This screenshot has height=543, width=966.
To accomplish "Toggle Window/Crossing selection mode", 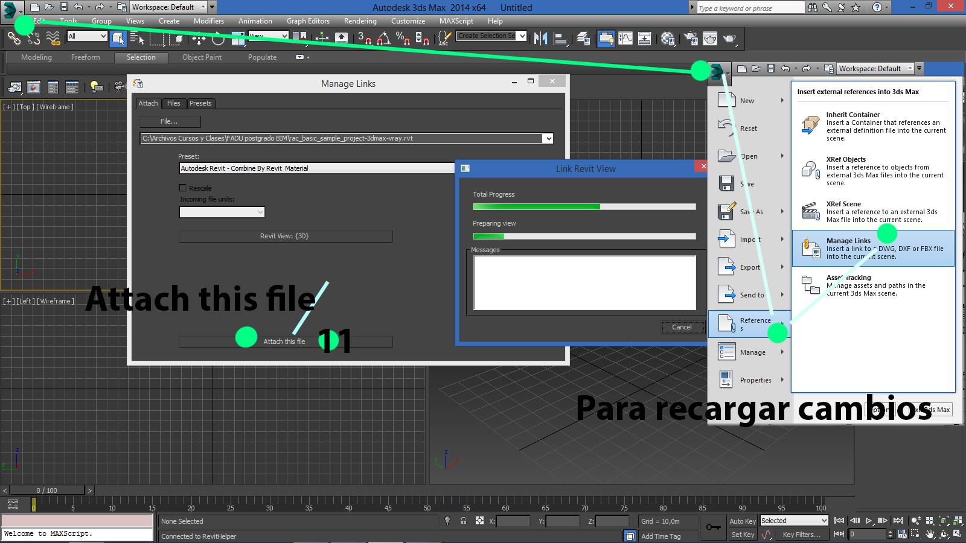I will point(176,39).
